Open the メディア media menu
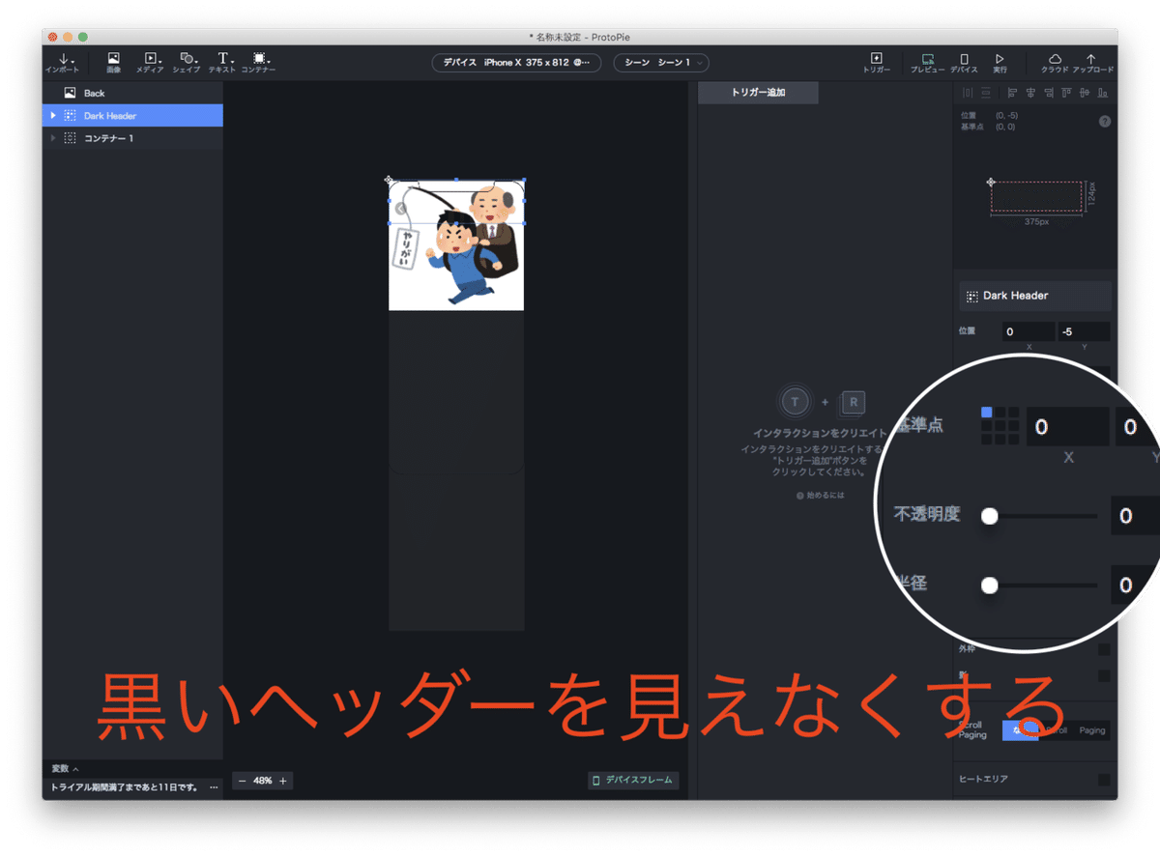Viewport: 1160px width, 856px height. 150,63
